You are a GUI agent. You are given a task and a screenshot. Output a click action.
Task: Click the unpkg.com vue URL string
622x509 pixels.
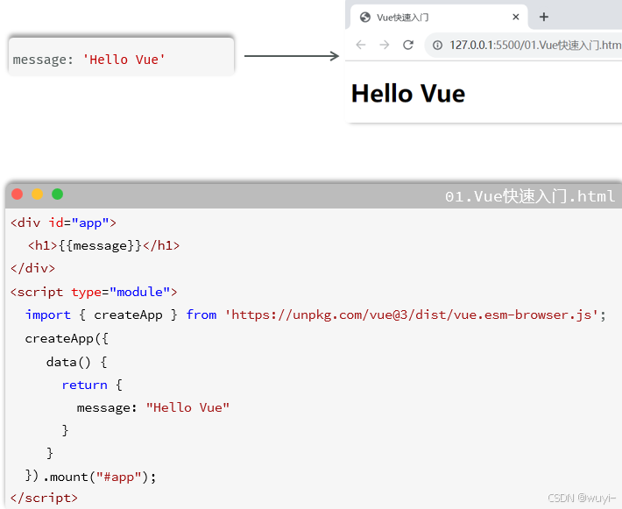tap(412, 315)
